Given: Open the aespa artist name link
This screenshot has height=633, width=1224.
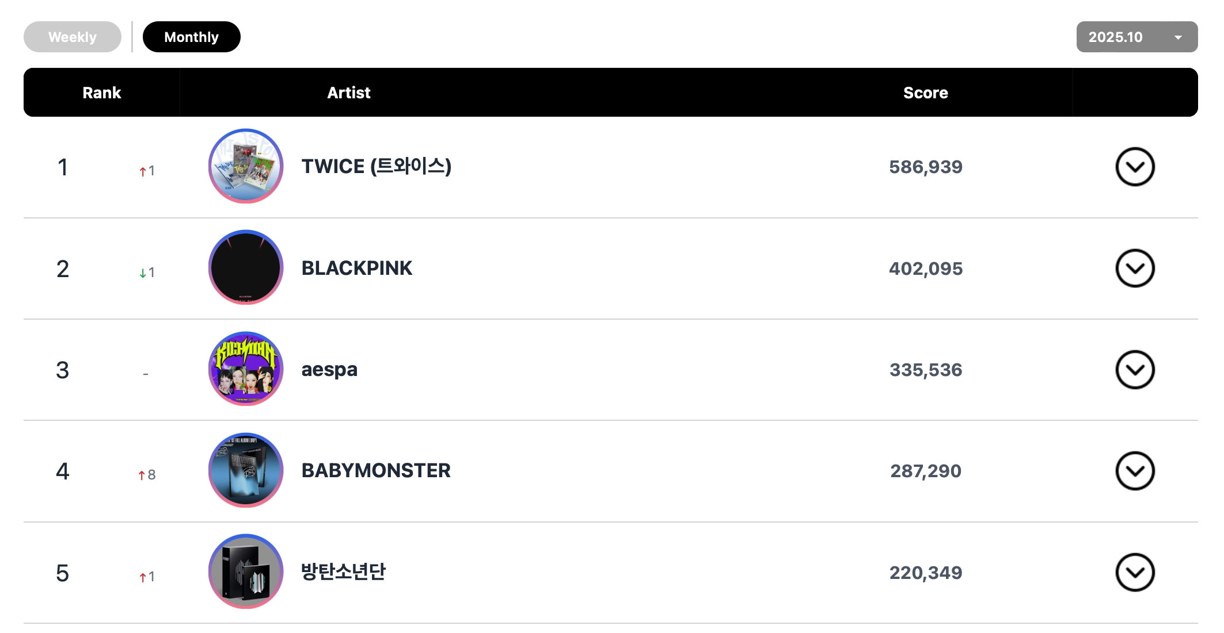Looking at the screenshot, I should click(329, 369).
